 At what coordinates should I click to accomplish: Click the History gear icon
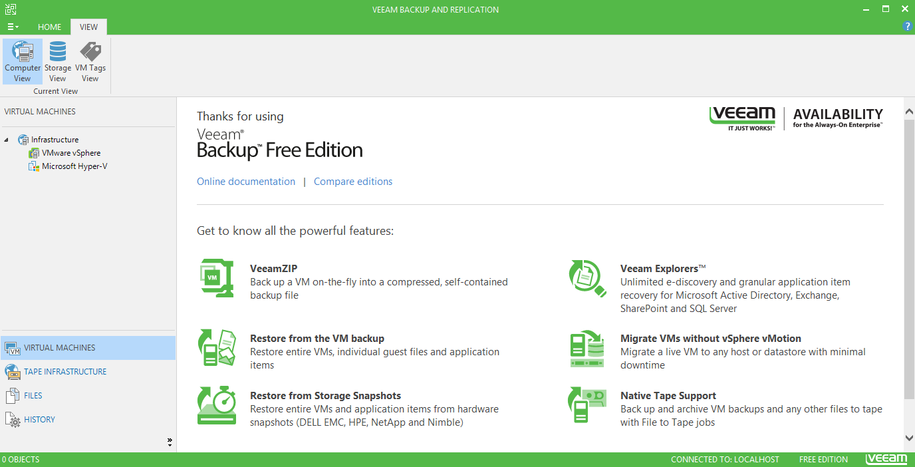13,420
